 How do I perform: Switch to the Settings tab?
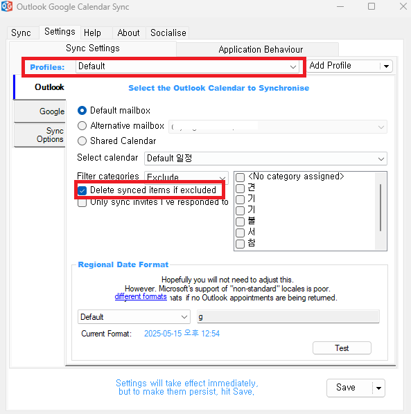pos(60,32)
